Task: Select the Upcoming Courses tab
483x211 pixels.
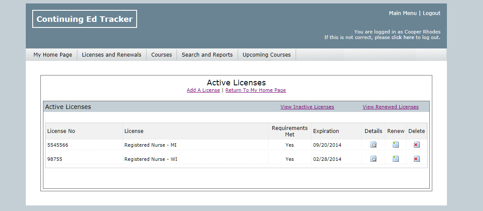Action: pos(266,55)
